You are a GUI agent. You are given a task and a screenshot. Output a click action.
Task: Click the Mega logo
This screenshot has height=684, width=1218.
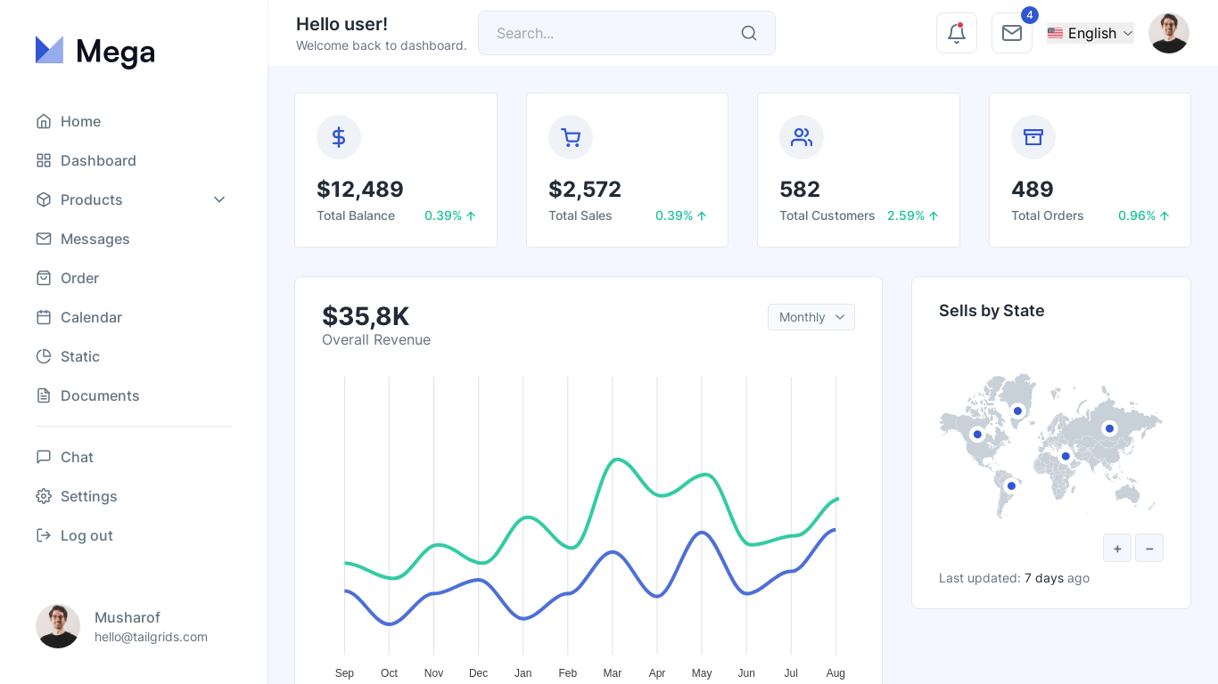(x=95, y=52)
